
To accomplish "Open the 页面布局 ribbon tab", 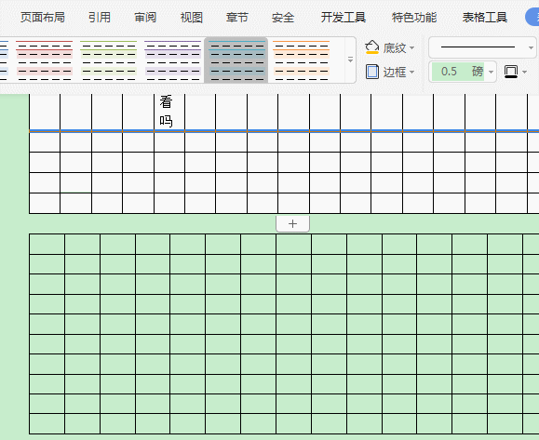I will (43, 17).
